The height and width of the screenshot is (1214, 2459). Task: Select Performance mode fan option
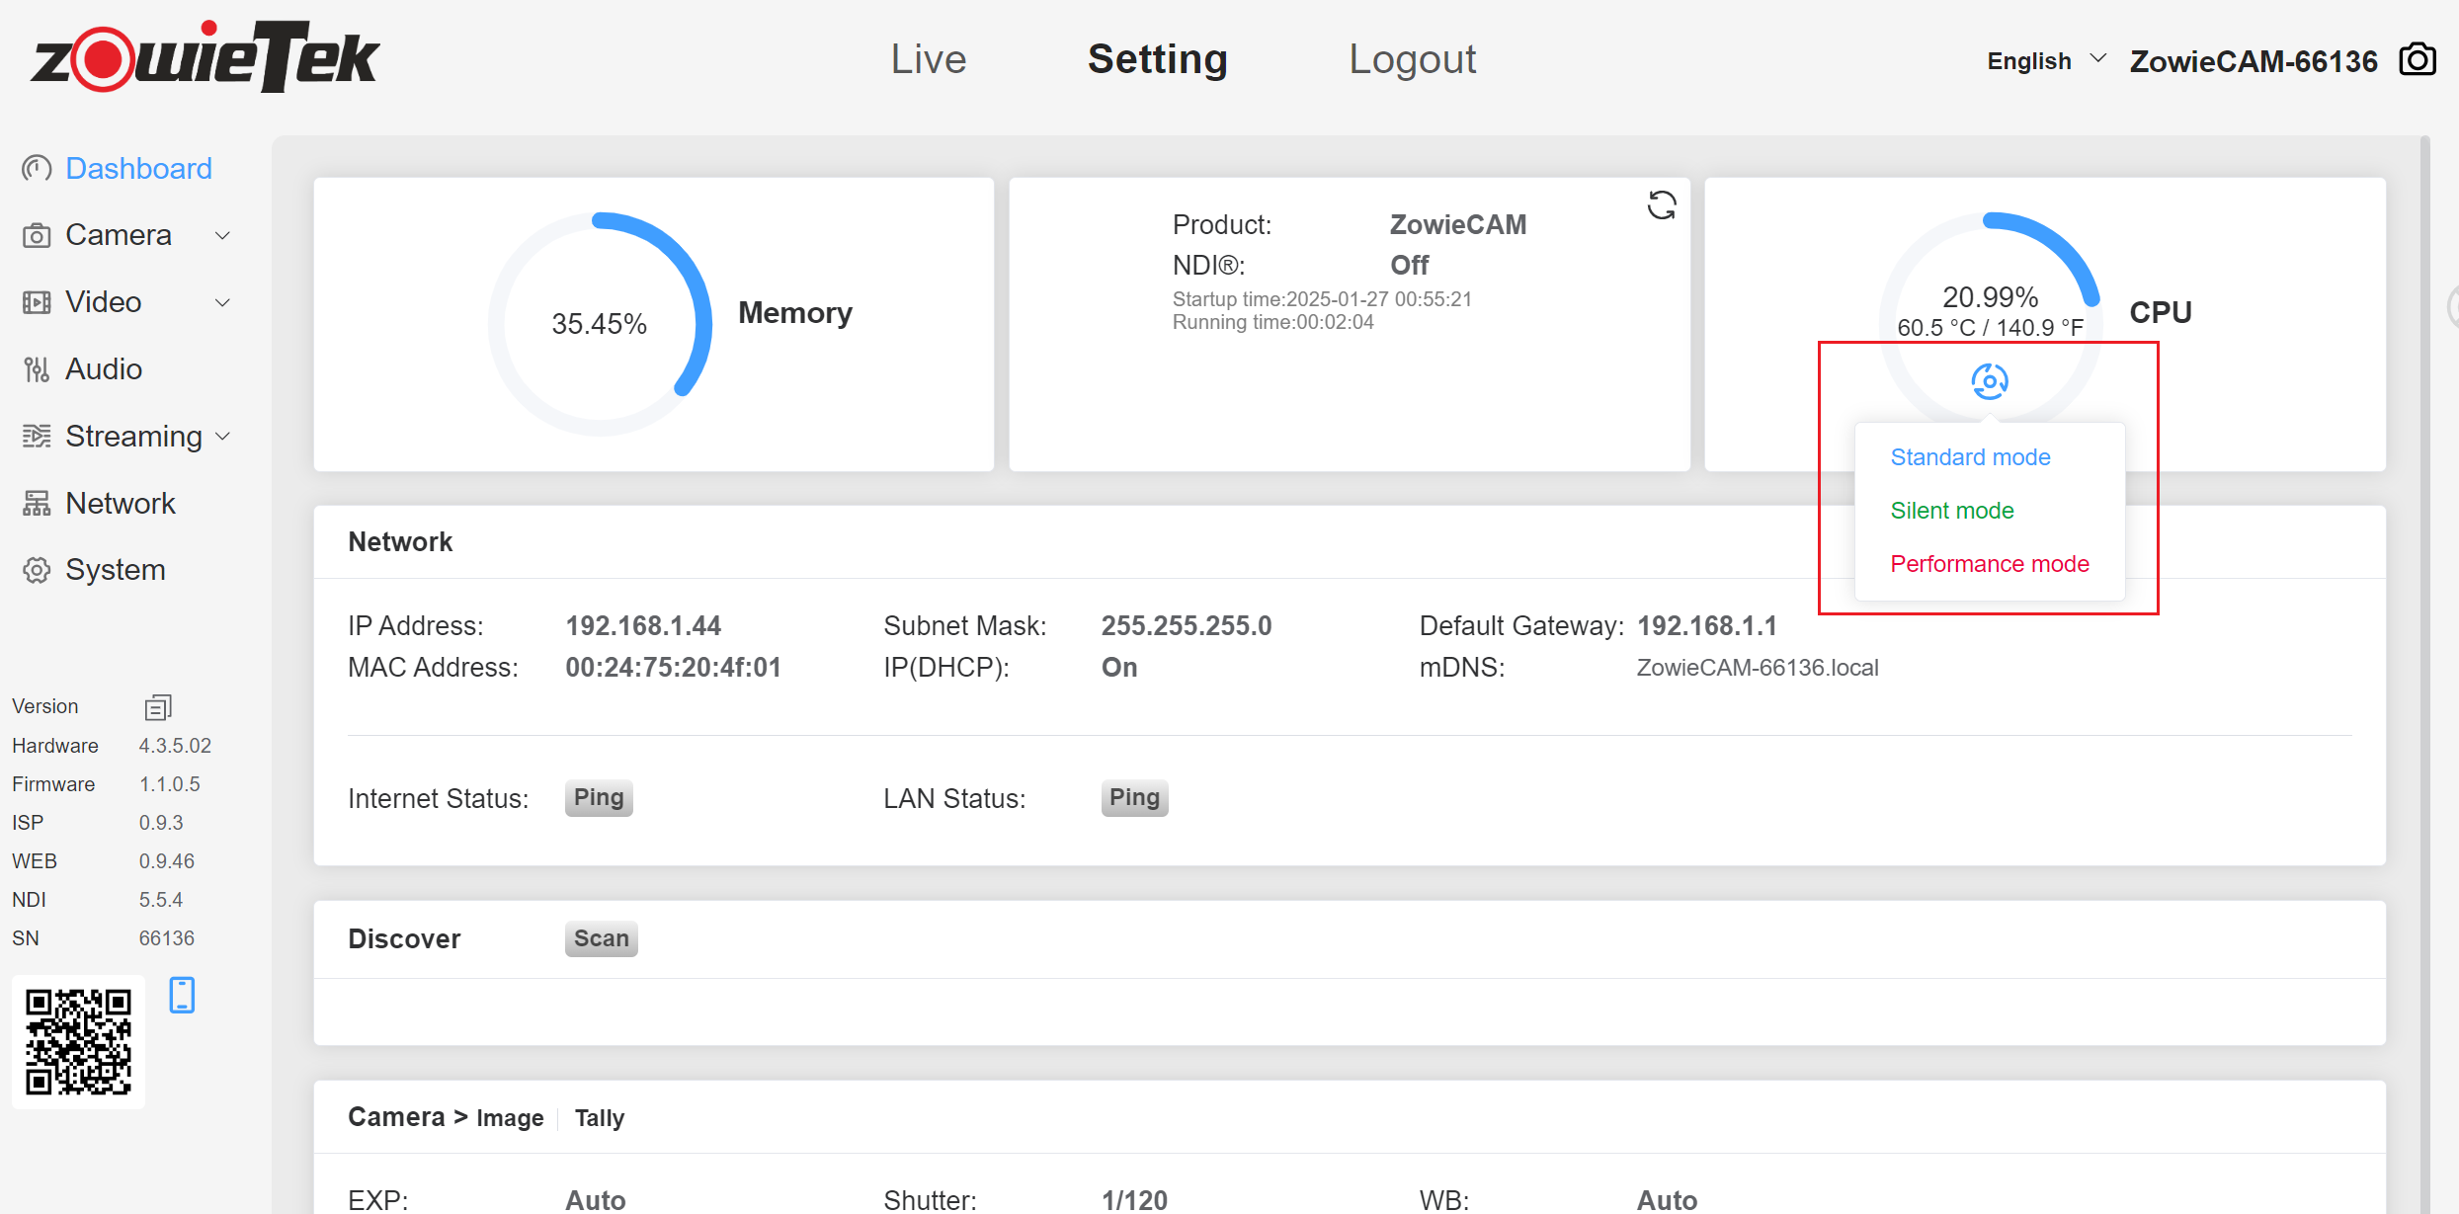pyautogui.click(x=1989, y=564)
